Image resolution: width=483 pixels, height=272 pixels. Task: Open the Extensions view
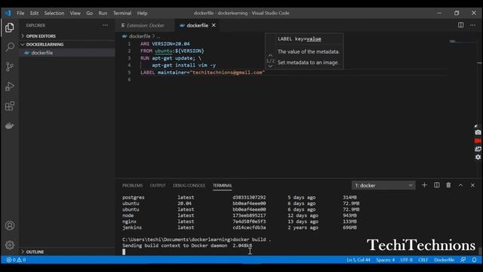pyautogui.click(x=10, y=106)
